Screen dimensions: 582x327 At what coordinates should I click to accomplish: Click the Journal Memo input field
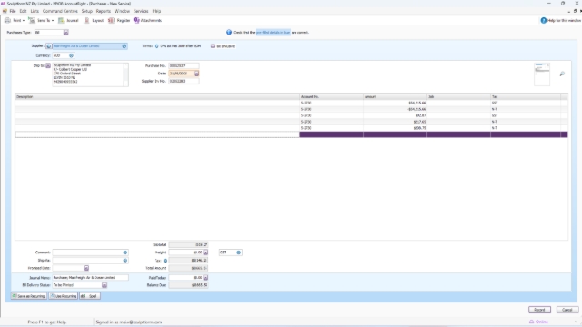pos(90,277)
